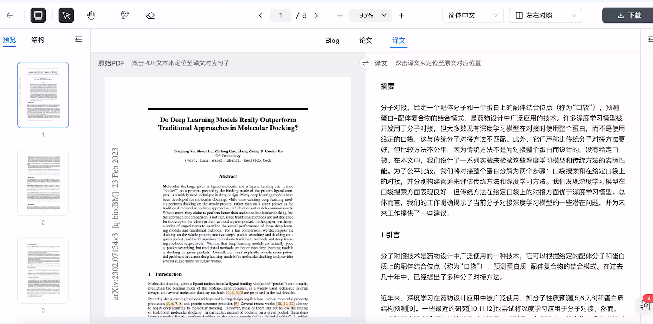
Task: Click the page number input field
Action: 280,15
